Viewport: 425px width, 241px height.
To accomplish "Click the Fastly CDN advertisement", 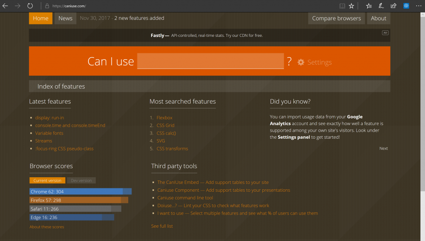I will (210, 36).
